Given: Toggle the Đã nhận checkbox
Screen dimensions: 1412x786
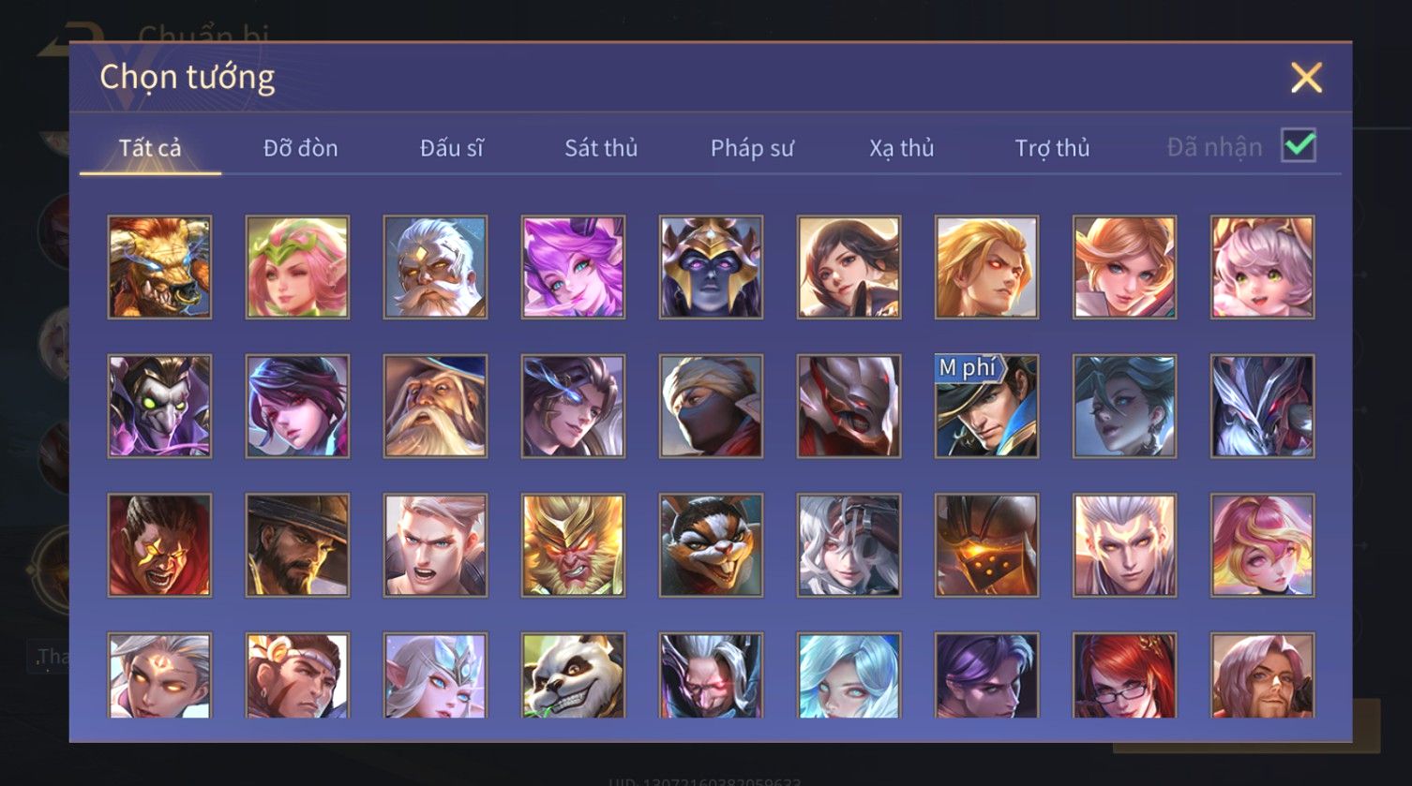Looking at the screenshot, I should click(x=1299, y=146).
